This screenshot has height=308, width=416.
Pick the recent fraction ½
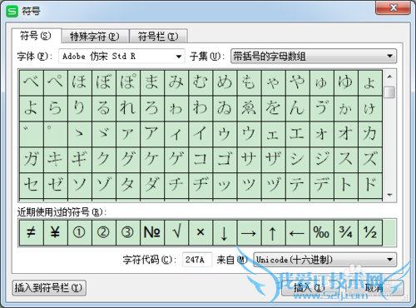370,232
